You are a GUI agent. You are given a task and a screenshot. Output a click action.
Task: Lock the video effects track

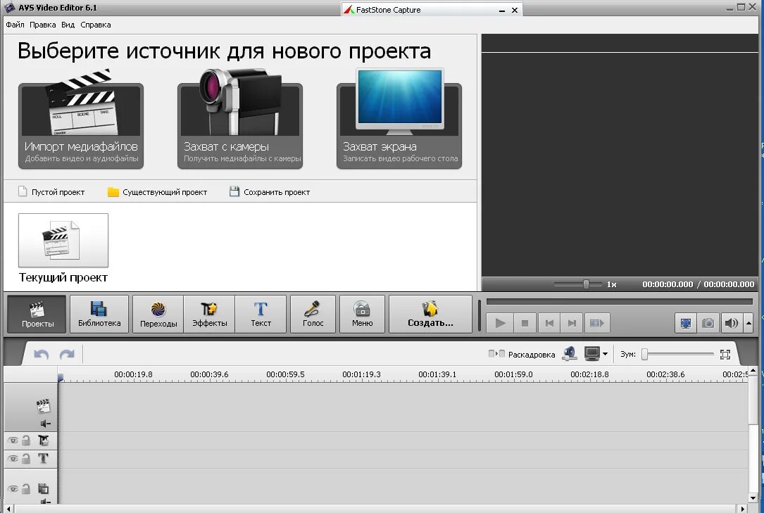26,441
